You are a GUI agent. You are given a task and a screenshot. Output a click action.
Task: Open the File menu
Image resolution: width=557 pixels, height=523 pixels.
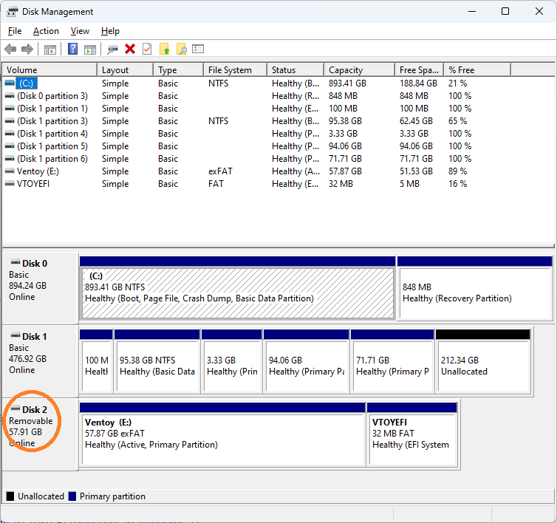pyautogui.click(x=15, y=31)
